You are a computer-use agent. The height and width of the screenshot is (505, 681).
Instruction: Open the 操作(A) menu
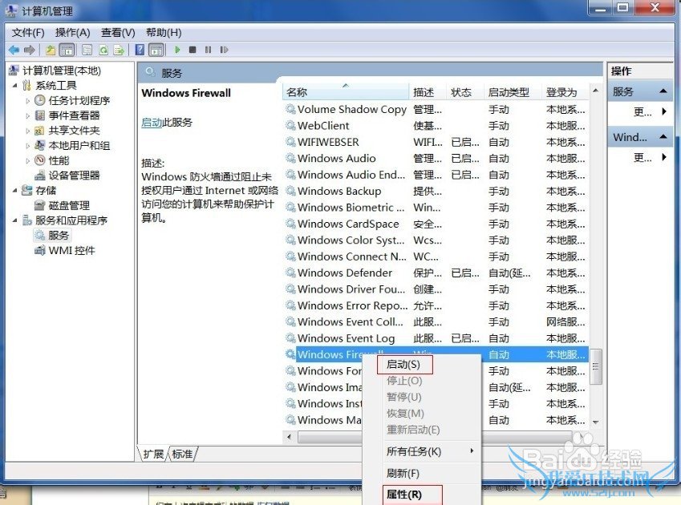[x=72, y=33]
